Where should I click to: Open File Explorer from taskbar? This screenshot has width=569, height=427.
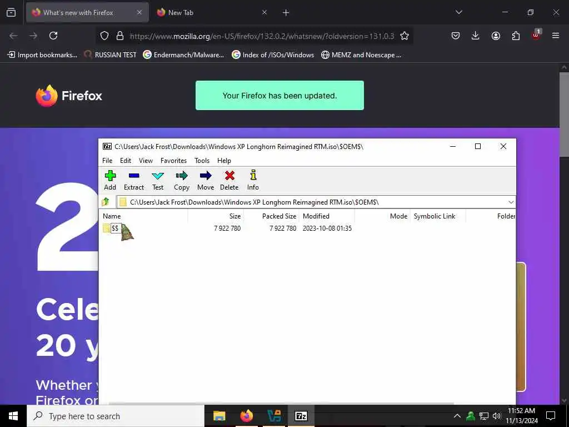click(x=219, y=416)
